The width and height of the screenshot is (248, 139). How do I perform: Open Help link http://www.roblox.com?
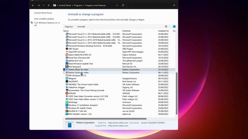coord(118,123)
